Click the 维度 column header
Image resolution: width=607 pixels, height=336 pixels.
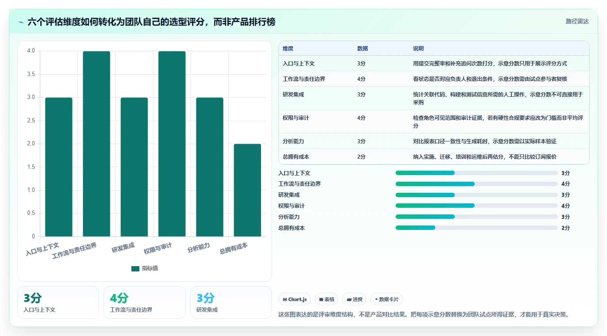tap(288, 49)
